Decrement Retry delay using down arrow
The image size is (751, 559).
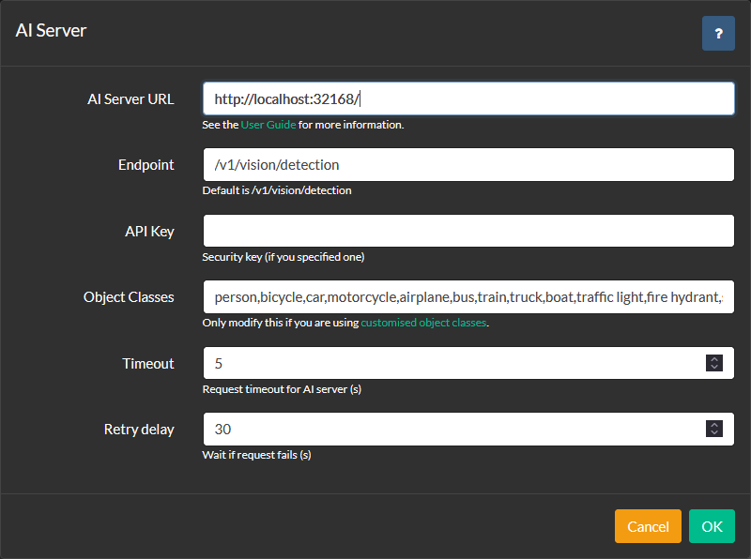pyautogui.click(x=714, y=432)
